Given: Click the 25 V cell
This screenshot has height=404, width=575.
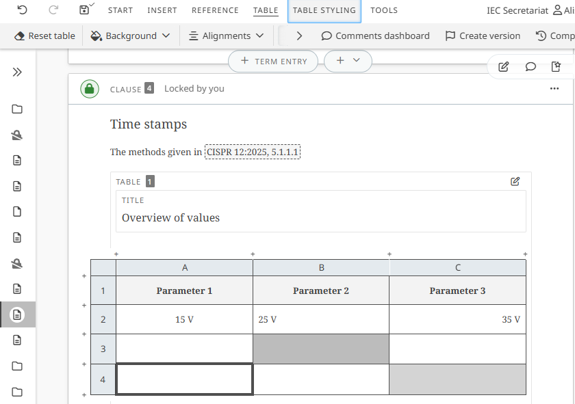Looking at the screenshot, I should tap(321, 319).
